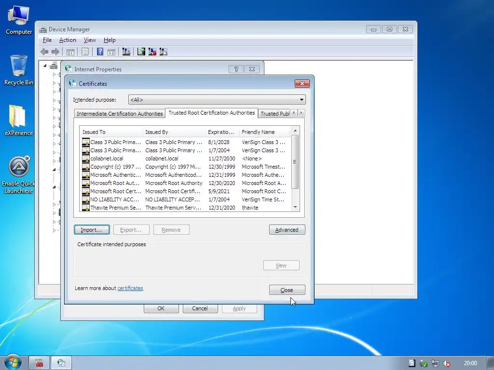Open the certificates help link

pos(130,288)
